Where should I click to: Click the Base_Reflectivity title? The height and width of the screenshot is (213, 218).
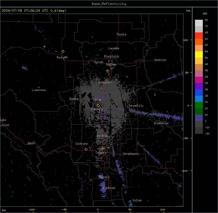pos(109,4)
